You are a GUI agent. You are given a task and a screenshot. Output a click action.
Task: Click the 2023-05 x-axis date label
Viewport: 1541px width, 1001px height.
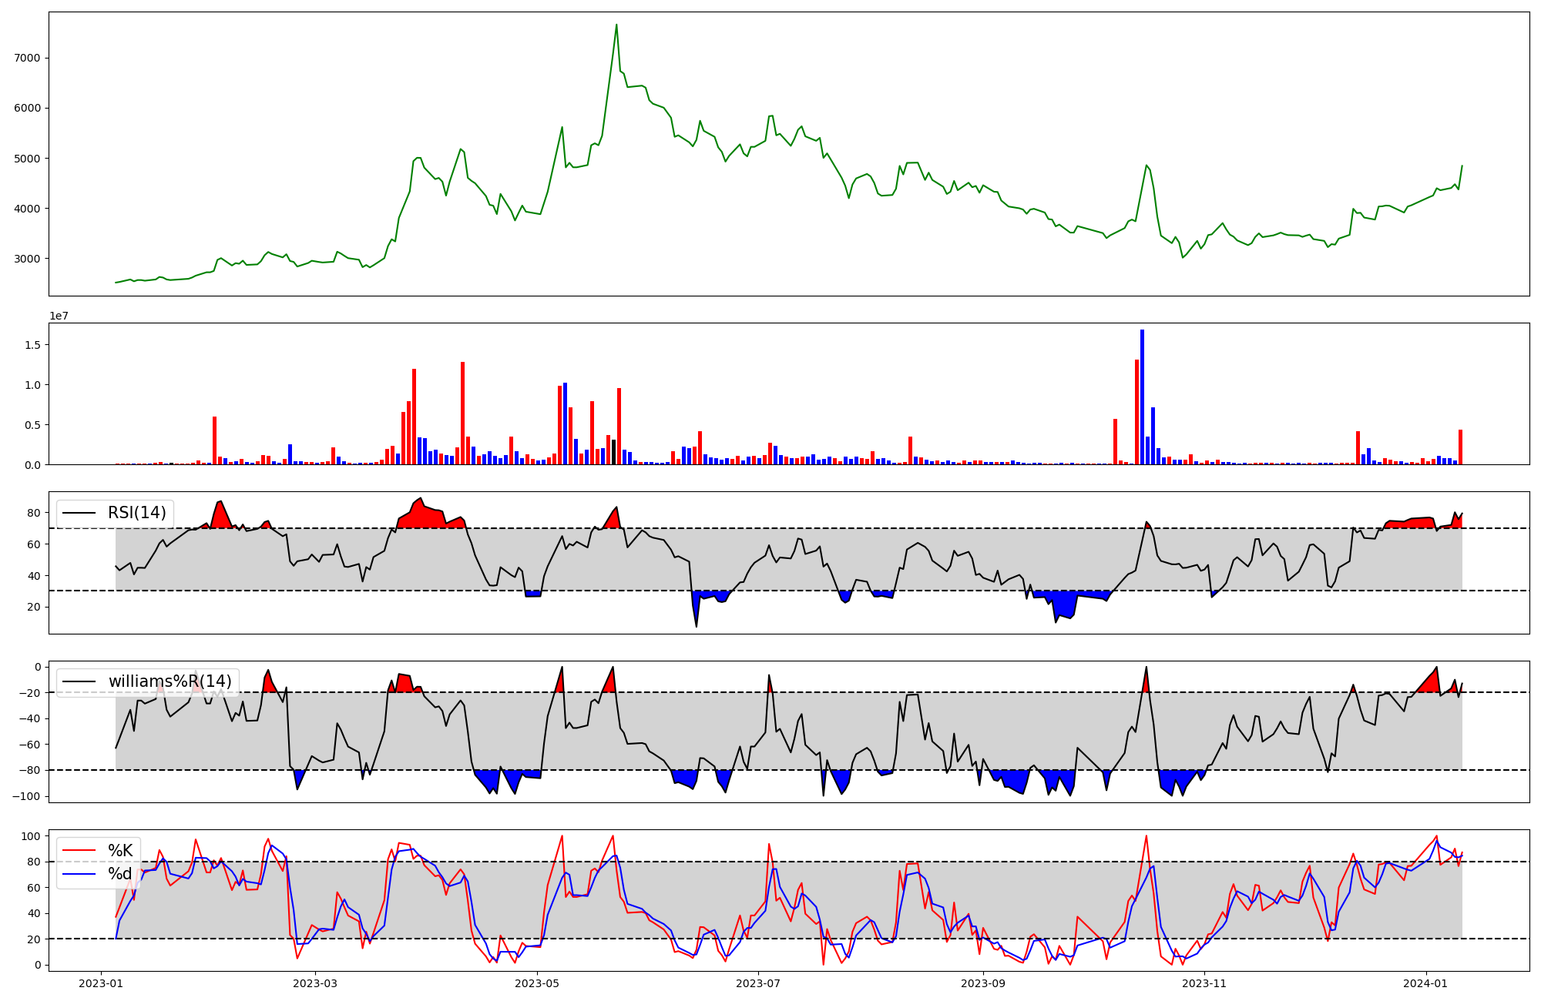(537, 983)
